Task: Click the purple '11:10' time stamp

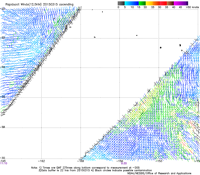Action: click(4, 163)
